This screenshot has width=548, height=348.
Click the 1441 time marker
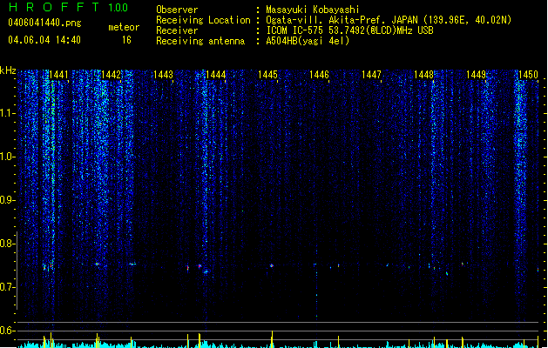pos(58,75)
